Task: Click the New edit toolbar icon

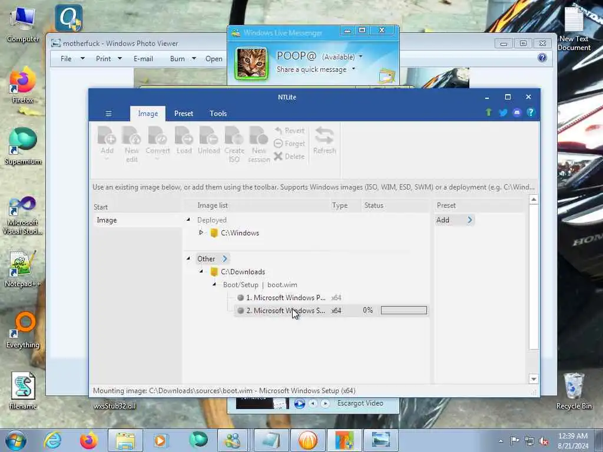Action: pyautogui.click(x=131, y=144)
